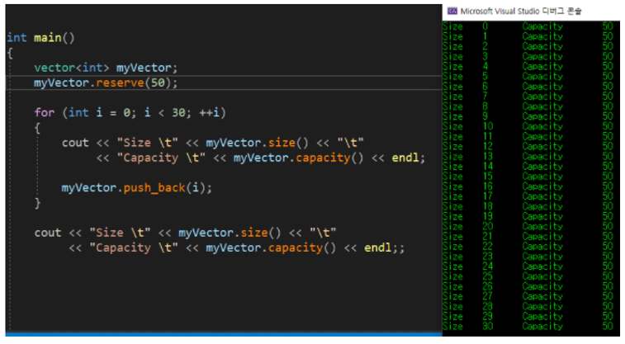
Task: Click the console output row 'Size 10'
Action: pos(528,126)
